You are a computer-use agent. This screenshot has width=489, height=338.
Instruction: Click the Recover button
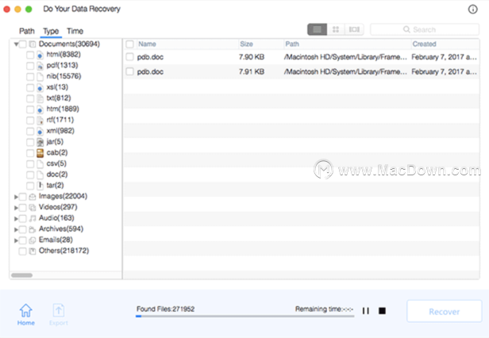pyautogui.click(x=445, y=311)
